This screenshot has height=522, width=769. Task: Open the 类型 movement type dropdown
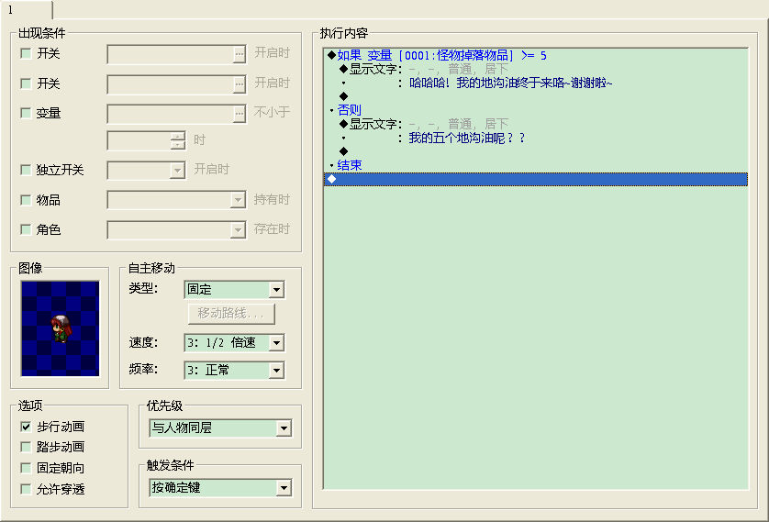pos(276,290)
